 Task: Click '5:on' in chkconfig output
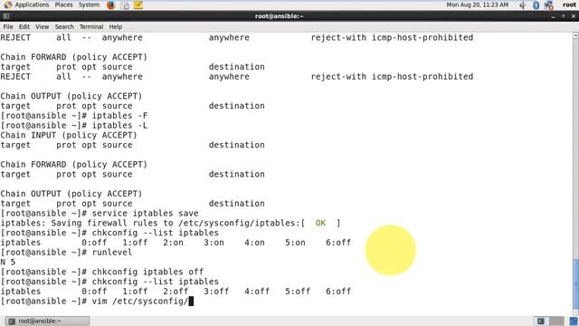pyautogui.click(x=295, y=243)
